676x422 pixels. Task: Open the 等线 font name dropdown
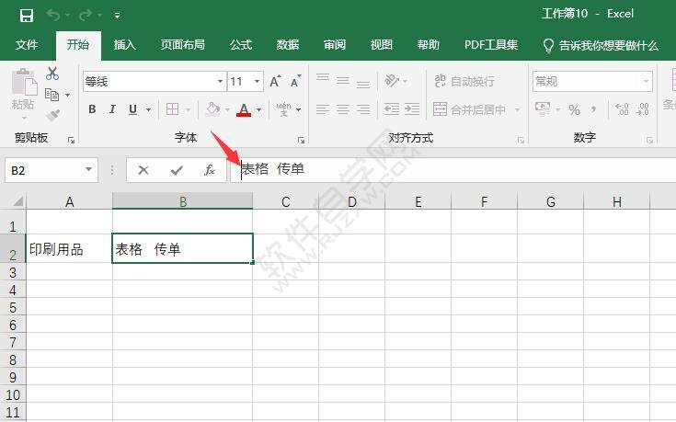(x=220, y=82)
